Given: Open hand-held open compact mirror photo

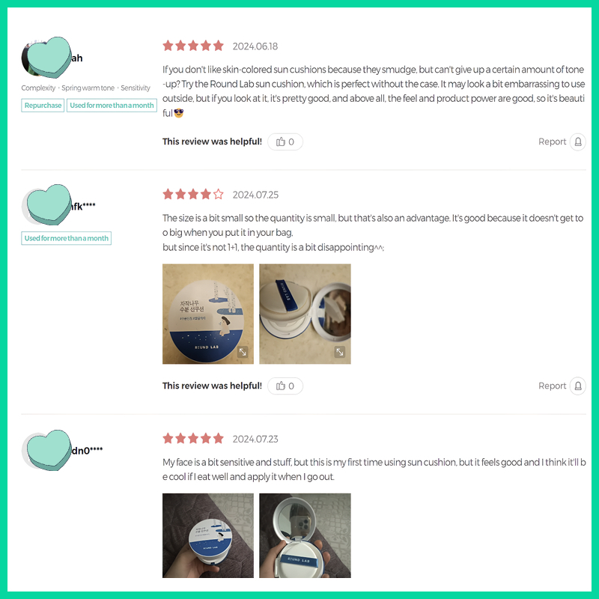Looking at the screenshot, I should tap(305, 535).
